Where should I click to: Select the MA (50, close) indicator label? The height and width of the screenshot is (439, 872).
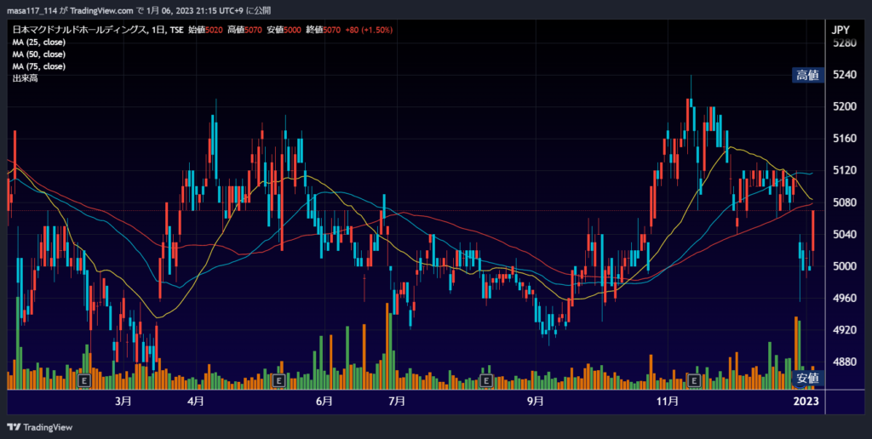39,54
